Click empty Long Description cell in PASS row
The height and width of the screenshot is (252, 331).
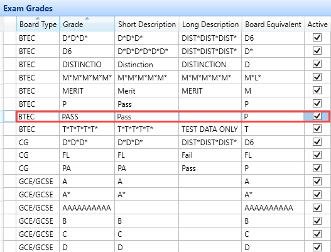210,117
